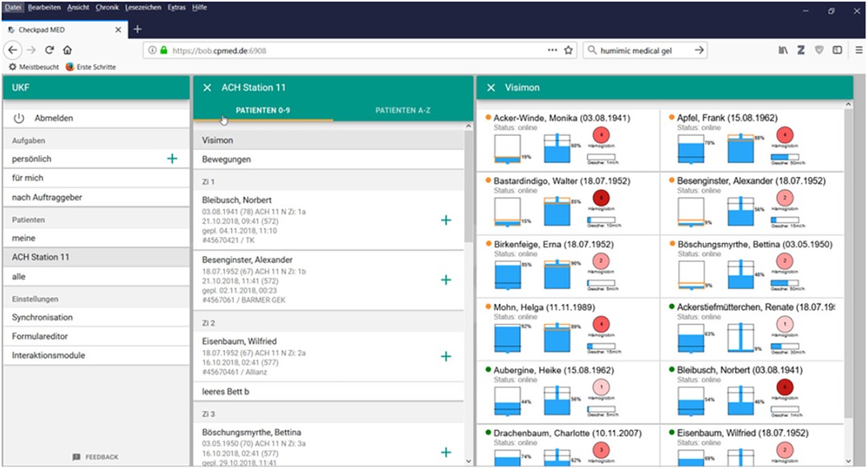Image resolution: width=867 pixels, height=468 pixels.
Task: Open the page actions three-dot menu in the address bar
Action: (552, 50)
